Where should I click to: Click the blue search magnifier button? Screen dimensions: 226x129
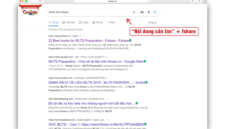[x=155, y=12]
